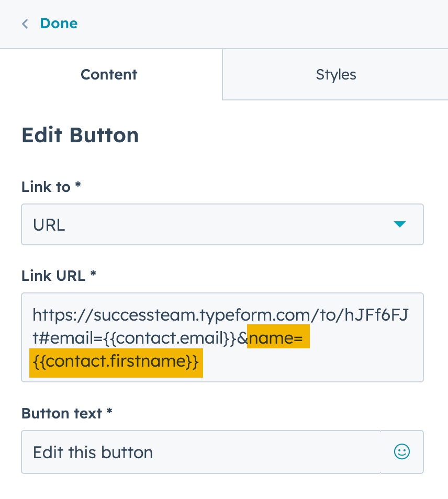
Task: Click the Edit Button heading
Action: (x=80, y=135)
